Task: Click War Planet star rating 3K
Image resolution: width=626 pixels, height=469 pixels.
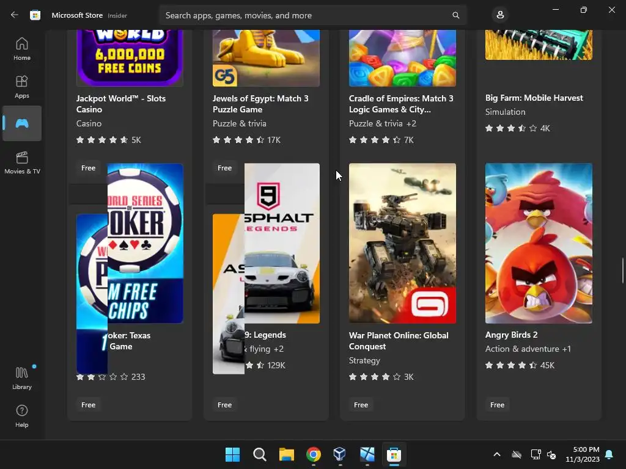Action: (x=381, y=376)
